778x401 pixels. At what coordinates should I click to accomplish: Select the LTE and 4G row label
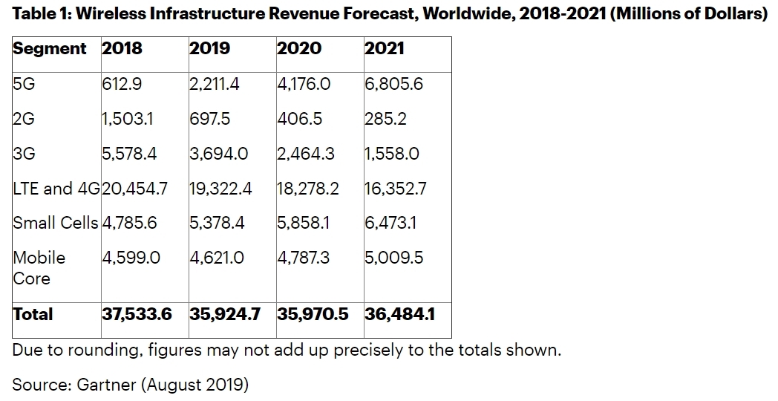[x=56, y=189]
